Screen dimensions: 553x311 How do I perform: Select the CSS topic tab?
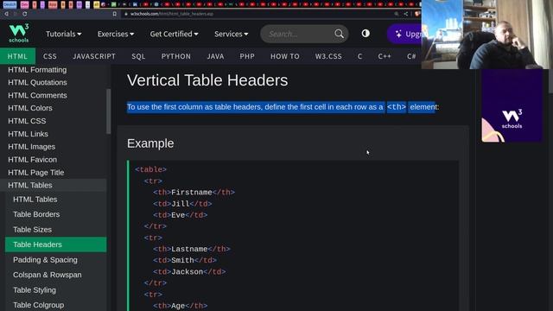pos(50,56)
